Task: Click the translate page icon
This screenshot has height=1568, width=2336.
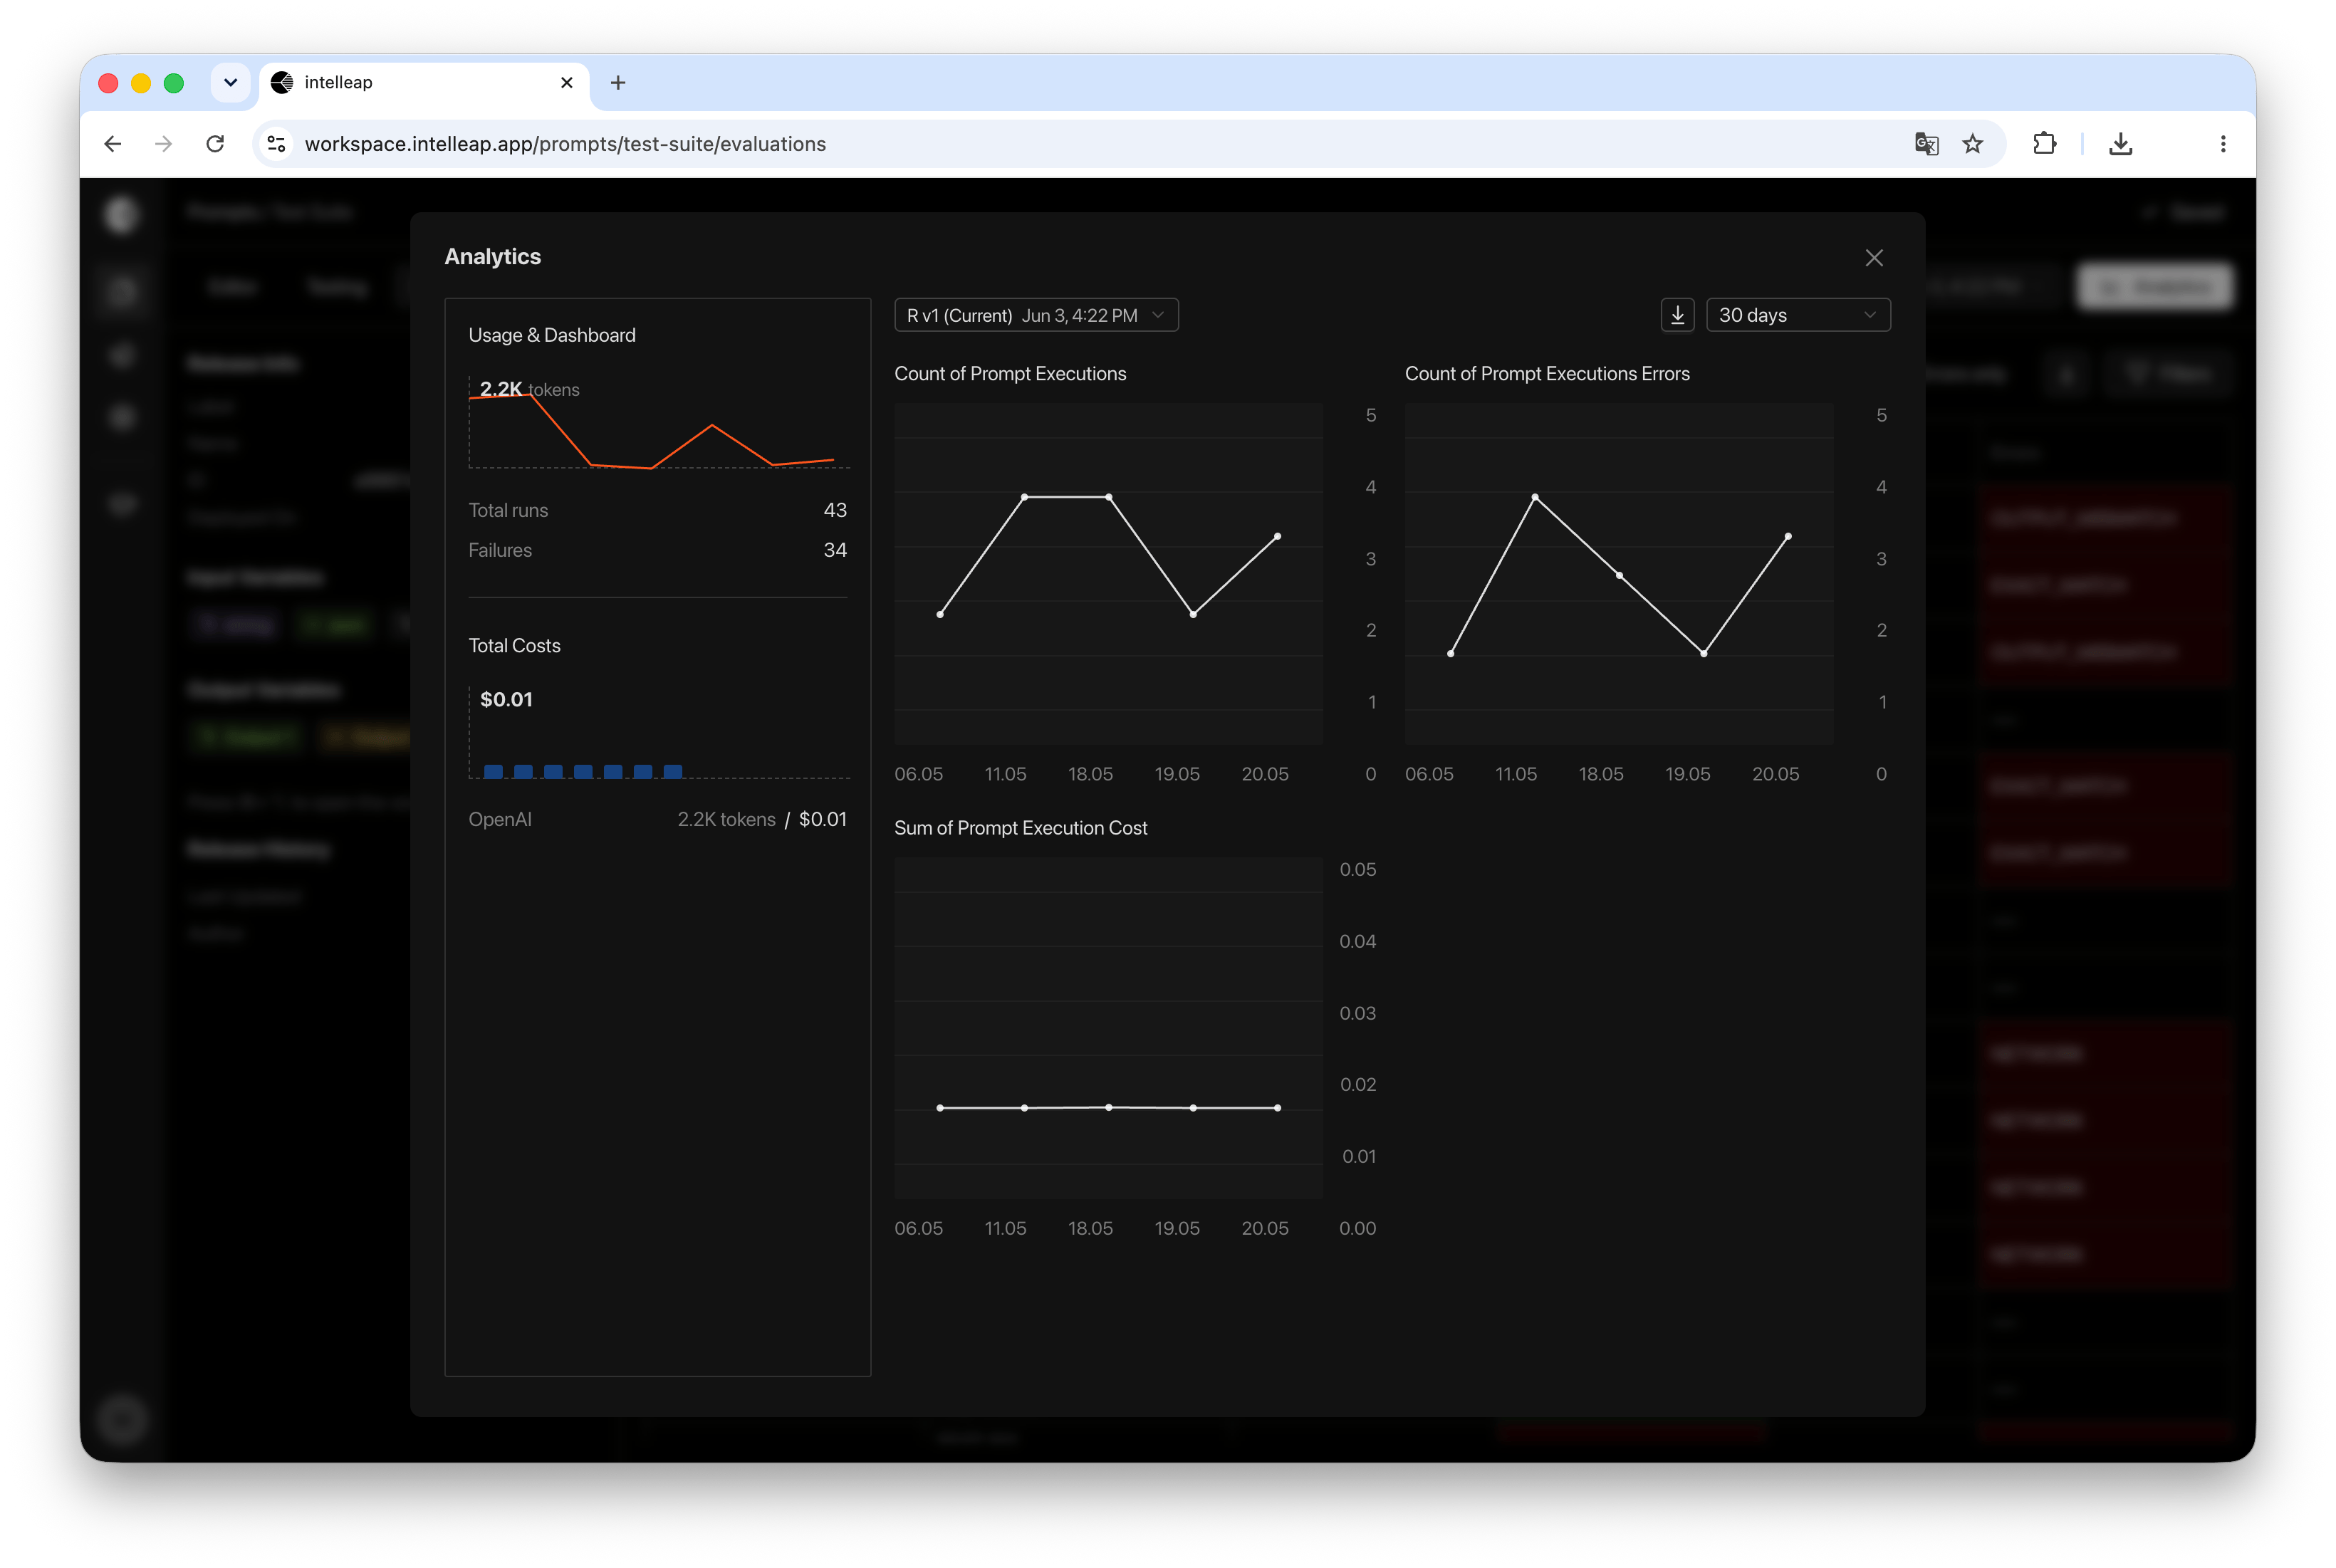Action: pyautogui.click(x=1926, y=144)
